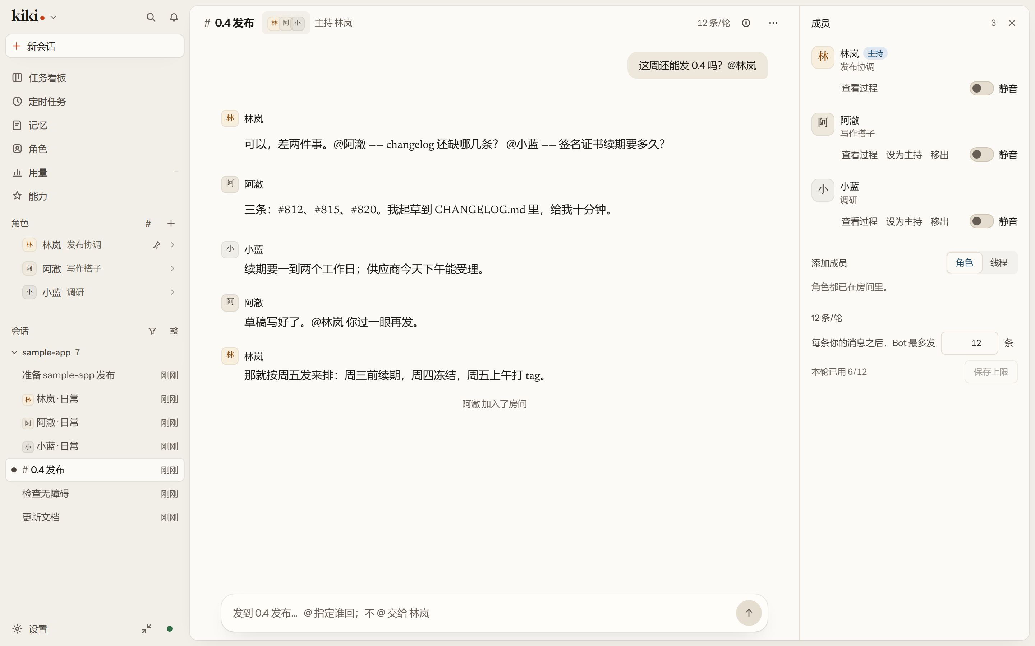Open 记忆 in the sidebar
The width and height of the screenshot is (1035, 646).
(x=95, y=125)
